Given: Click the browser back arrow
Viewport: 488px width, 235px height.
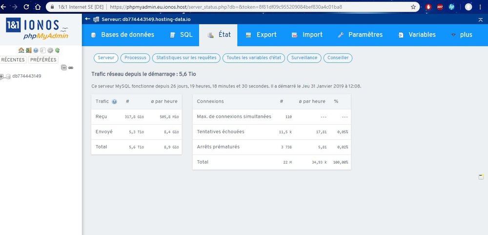Looking at the screenshot, I should 3,7.
